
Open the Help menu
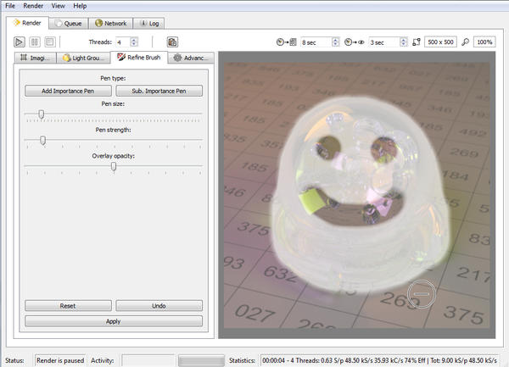[x=80, y=6]
